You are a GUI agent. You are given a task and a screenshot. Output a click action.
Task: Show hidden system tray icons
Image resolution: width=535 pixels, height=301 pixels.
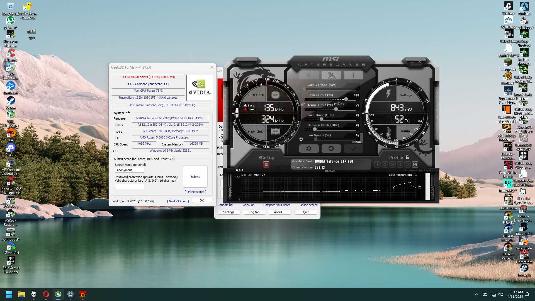coord(476,294)
